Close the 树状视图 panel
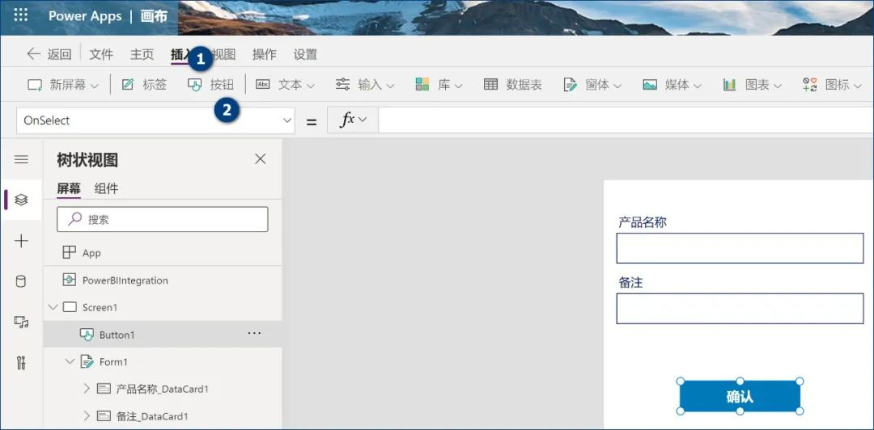The image size is (874, 430). click(x=261, y=158)
